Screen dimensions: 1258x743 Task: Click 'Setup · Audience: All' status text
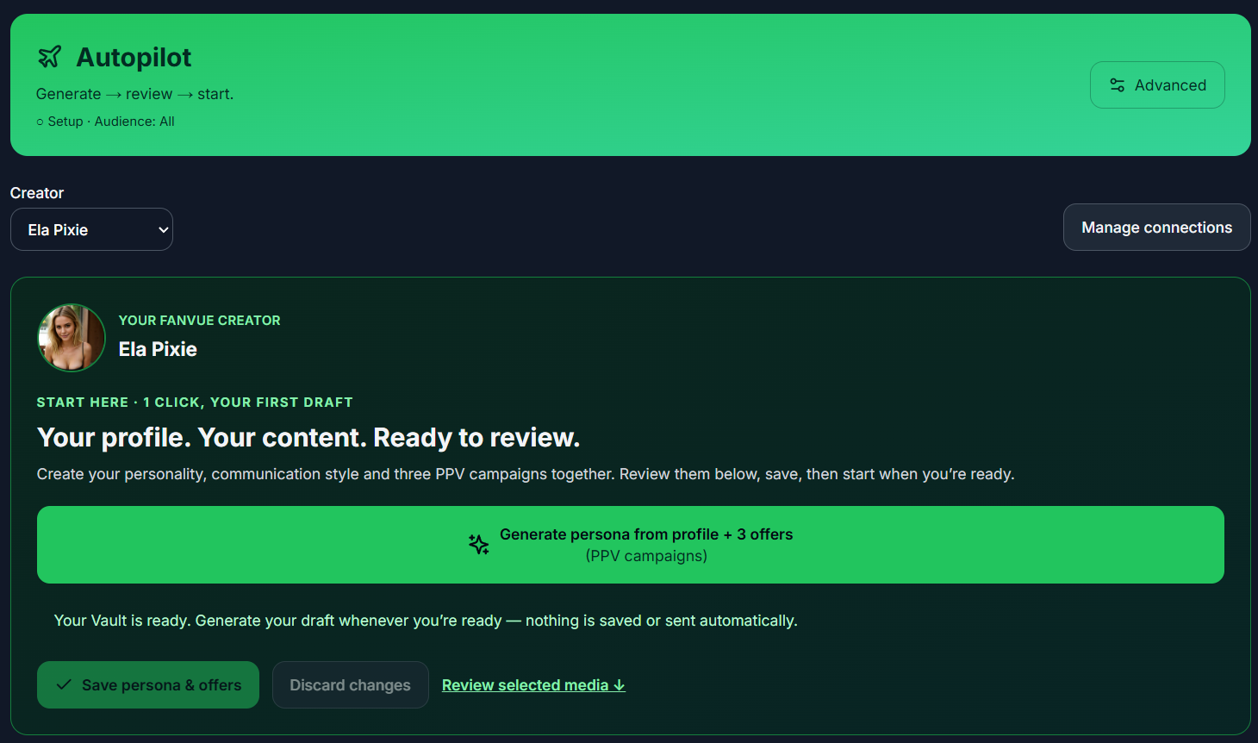point(105,122)
